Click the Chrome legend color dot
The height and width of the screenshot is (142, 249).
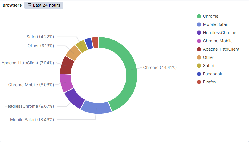pos(199,16)
